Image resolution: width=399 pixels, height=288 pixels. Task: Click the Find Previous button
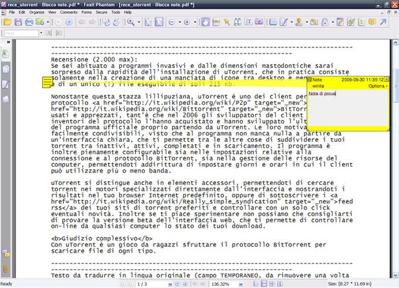point(49,33)
